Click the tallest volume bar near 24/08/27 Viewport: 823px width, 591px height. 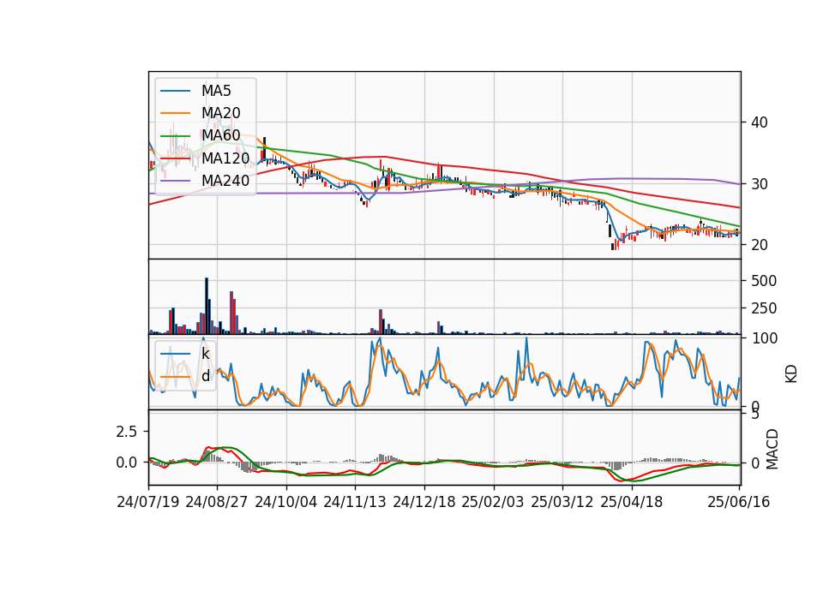[x=207, y=307]
